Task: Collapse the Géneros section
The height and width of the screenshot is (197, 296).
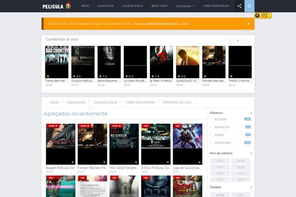Action: 251,113
